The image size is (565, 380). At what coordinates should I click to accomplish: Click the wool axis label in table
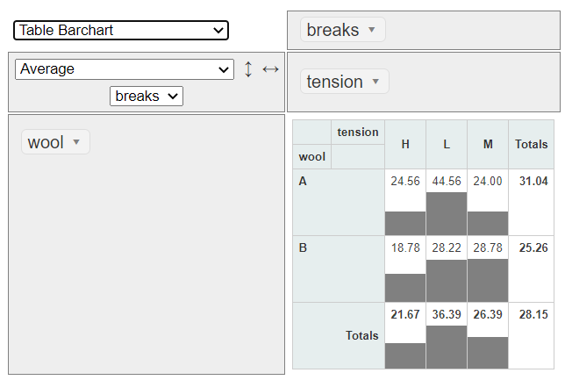(x=312, y=157)
